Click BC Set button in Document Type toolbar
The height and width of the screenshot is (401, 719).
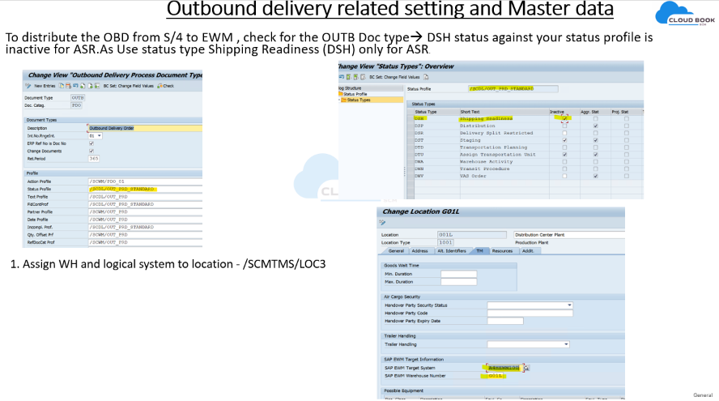129,86
